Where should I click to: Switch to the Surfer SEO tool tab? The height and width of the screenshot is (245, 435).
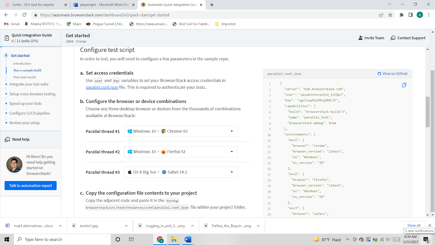click(36, 5)
